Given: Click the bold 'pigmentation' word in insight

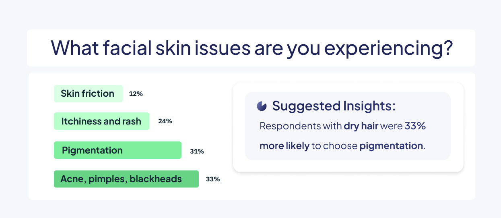Looking at the screenshot, I should click(x=391, y=146).
